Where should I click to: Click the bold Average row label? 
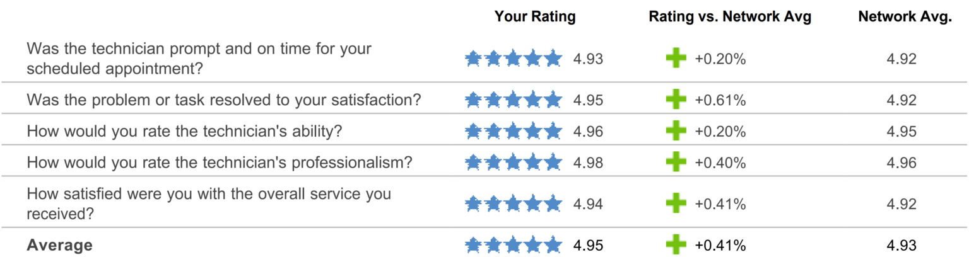pos(59,245)
